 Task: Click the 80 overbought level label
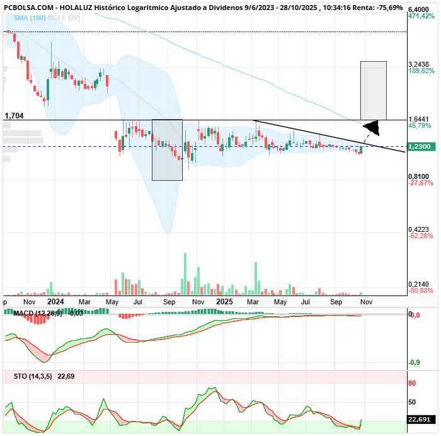tap(411, 382)
